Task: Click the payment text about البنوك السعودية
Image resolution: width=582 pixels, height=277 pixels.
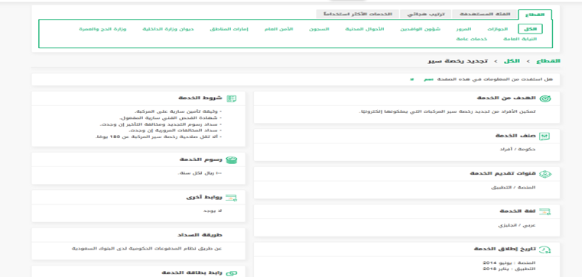Action: (147, 249)
